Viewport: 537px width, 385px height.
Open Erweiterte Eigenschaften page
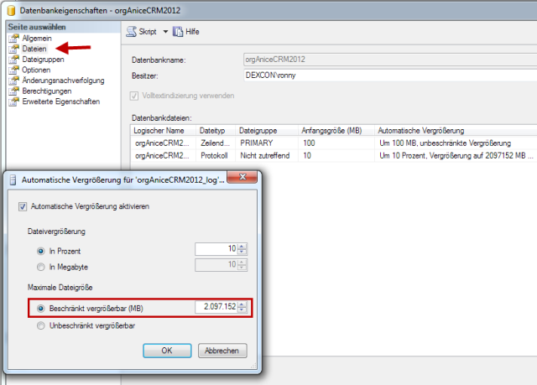click(61, 101)
